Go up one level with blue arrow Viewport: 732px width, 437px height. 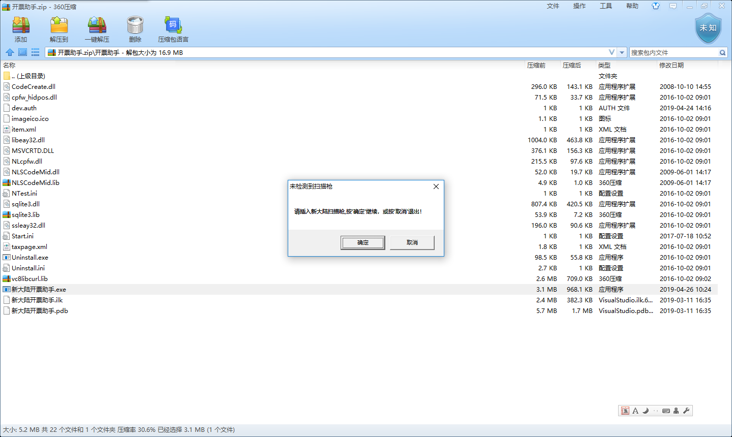(x=10, y=52)
